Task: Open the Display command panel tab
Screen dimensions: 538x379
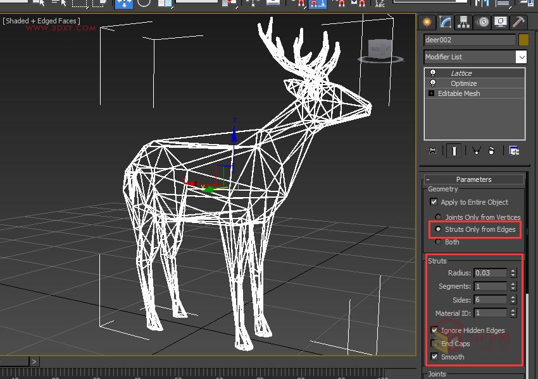Action: pos(501,22)
